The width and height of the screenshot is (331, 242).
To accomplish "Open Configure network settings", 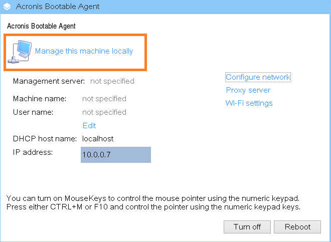I will coord(258,77).
